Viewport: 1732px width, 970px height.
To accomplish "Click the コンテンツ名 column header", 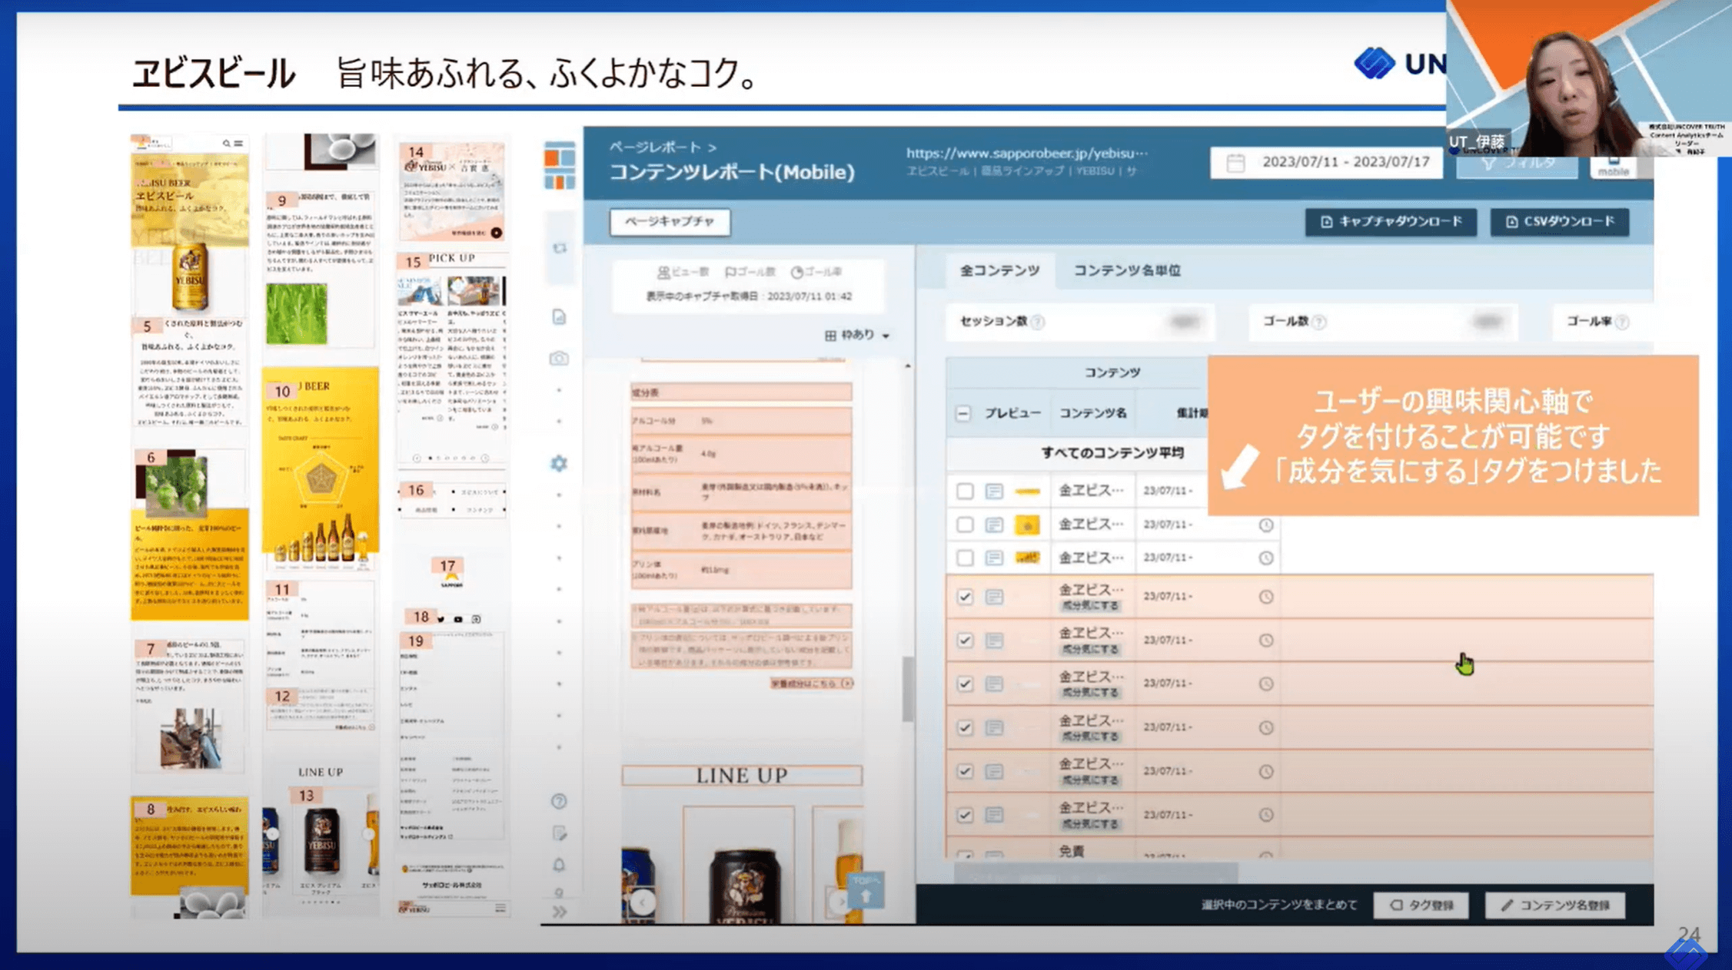I will click(x=1092, y=413).
